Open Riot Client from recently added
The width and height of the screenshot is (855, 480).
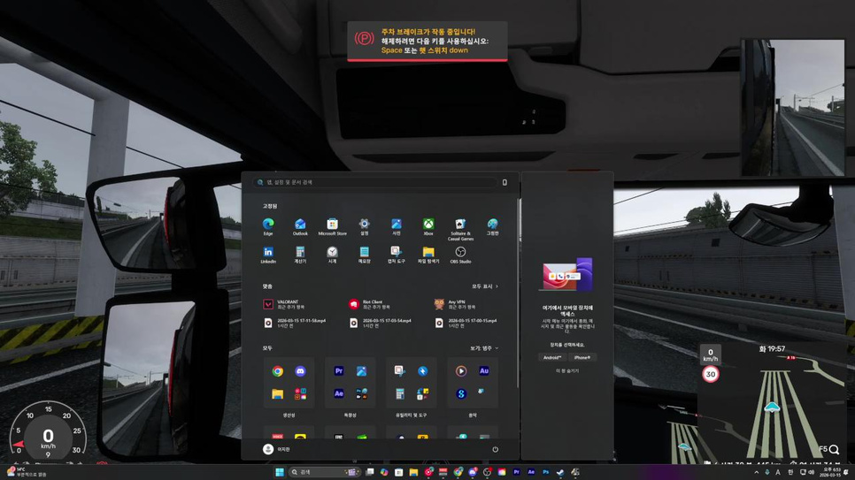click(370, 304)
